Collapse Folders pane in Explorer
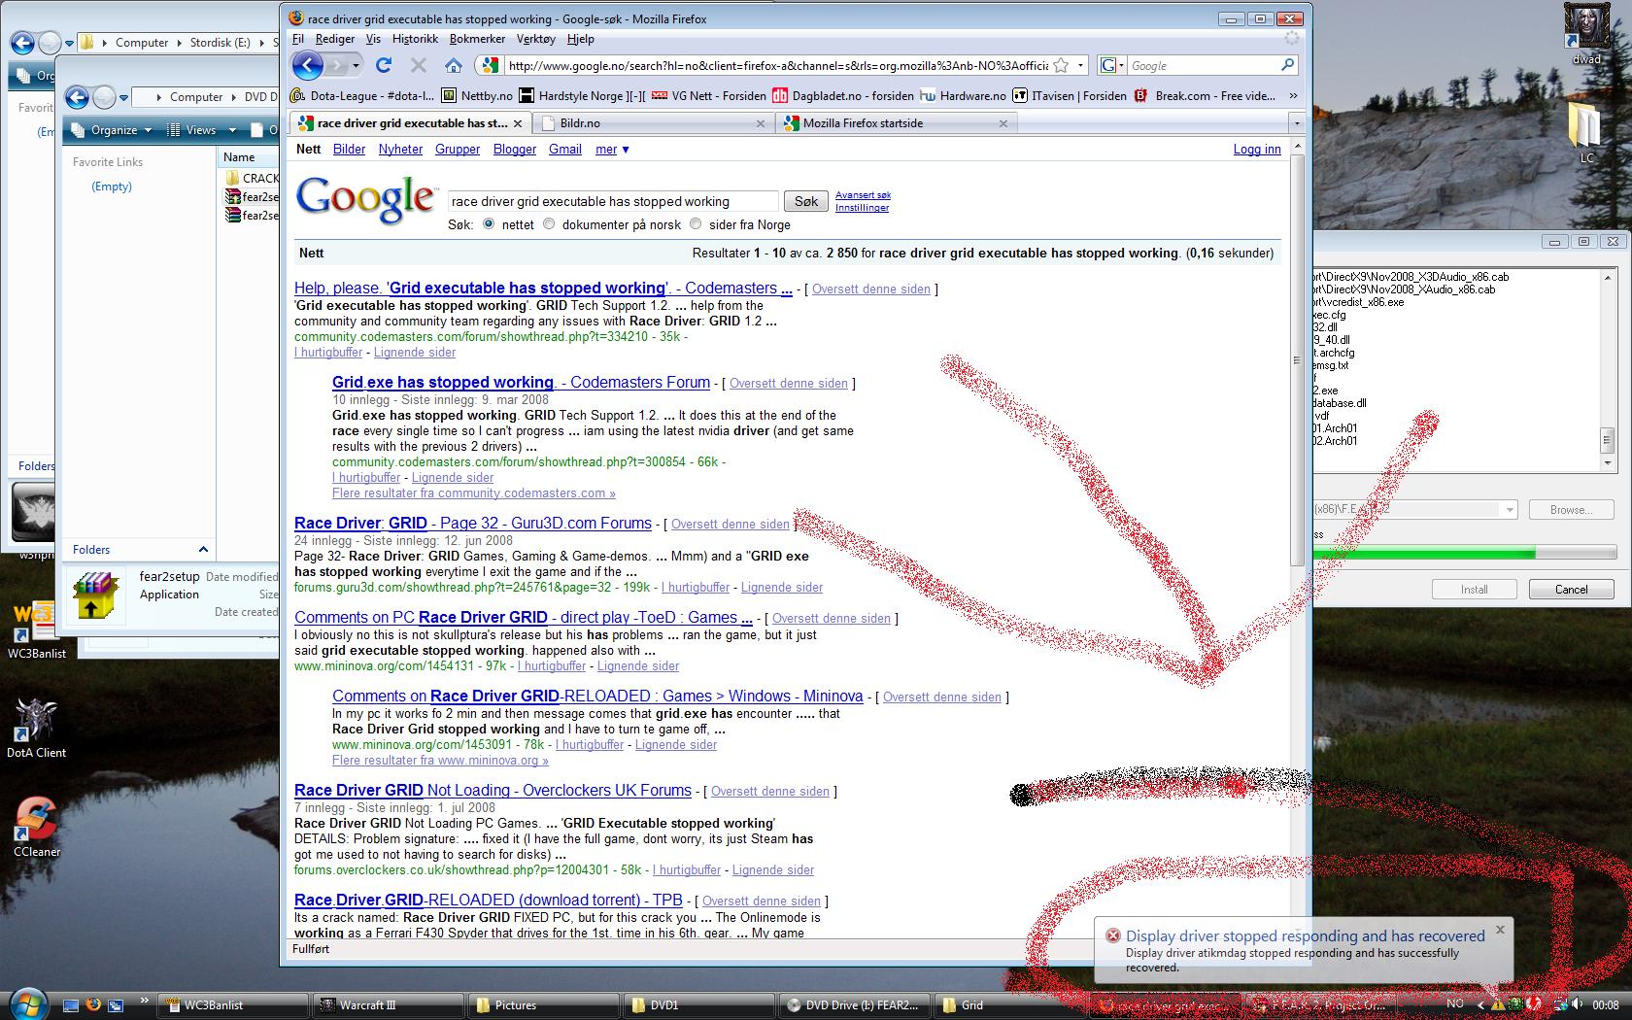Image resolution: width=1632 pixels, height=1020 pixels. (x=203, y=550)
